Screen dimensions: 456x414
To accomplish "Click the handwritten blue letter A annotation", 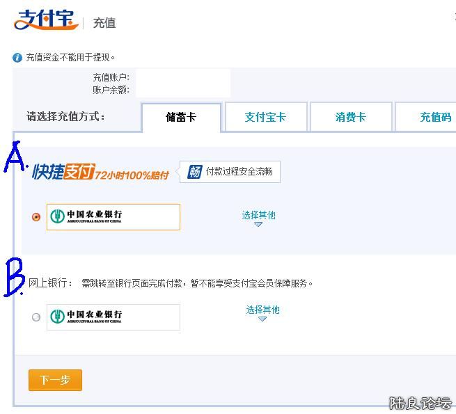I will (x=15, y=158).
